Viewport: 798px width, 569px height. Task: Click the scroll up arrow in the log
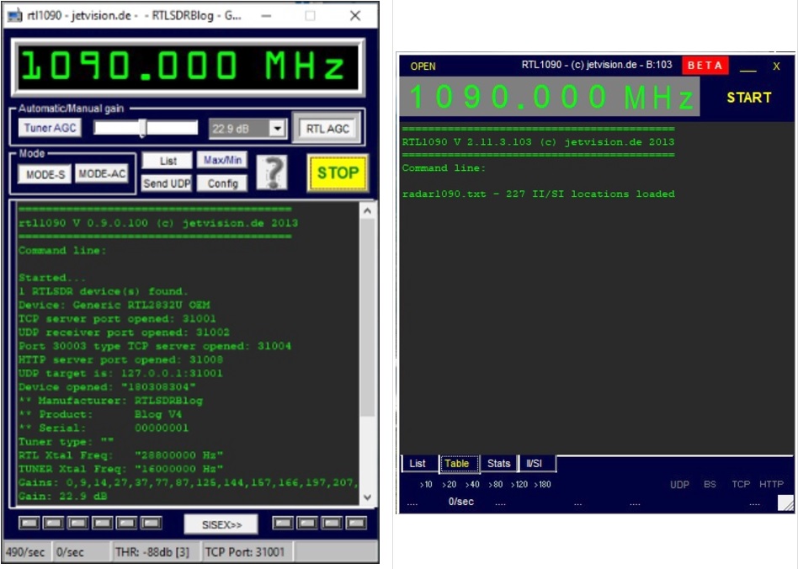(368, 211)
